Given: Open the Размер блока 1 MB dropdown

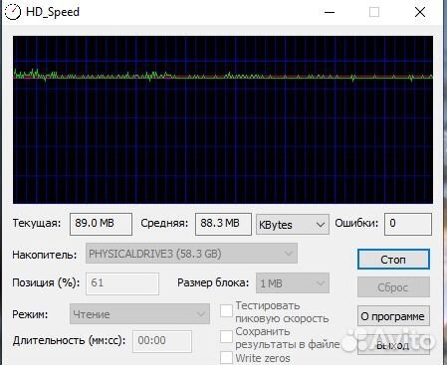Looking at the screenshot, I should click(293, 283).
